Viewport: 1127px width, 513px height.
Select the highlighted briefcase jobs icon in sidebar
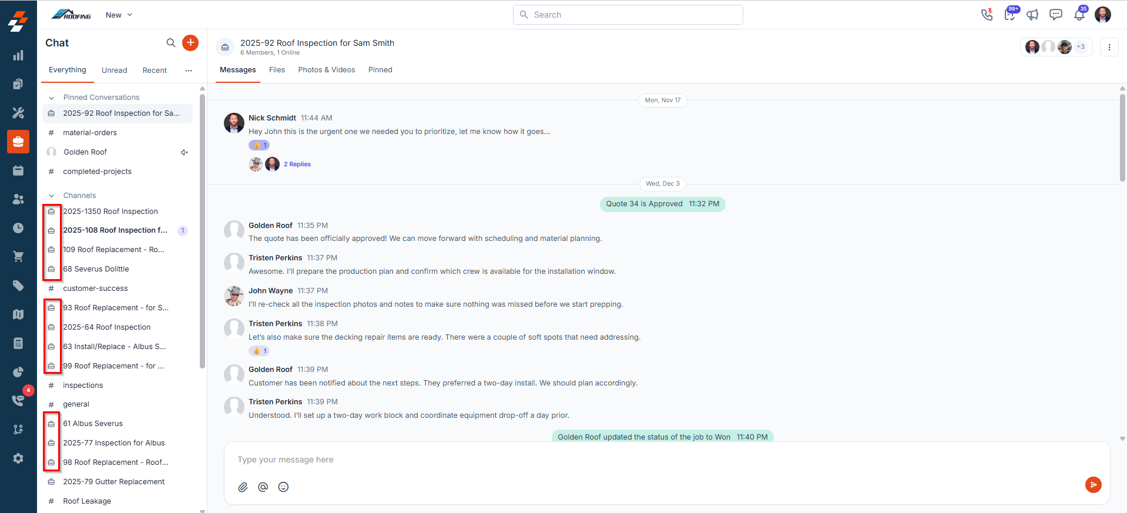[x=18, y=142]
